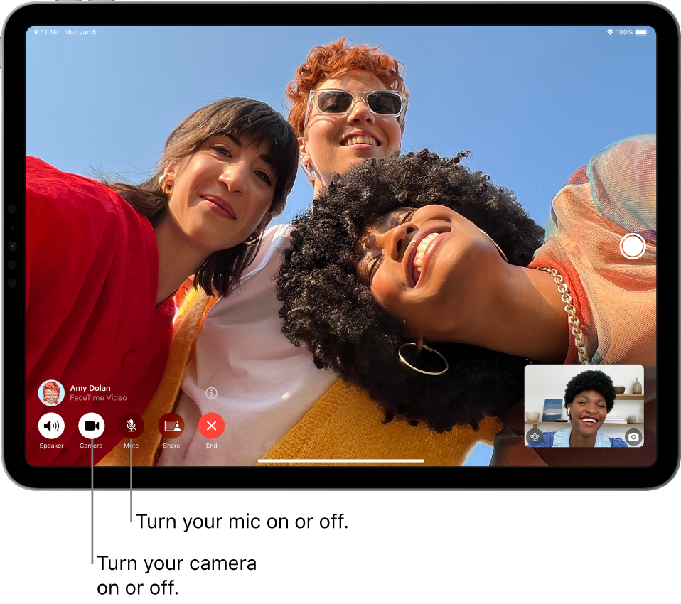This screenshot has height=604, width=681.
Task: Tap the home indicator bar at the bottom
Action: (x=341, y=460)
